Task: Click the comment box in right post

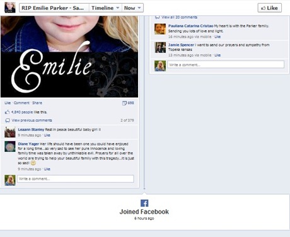Action: tap(226, 64)
